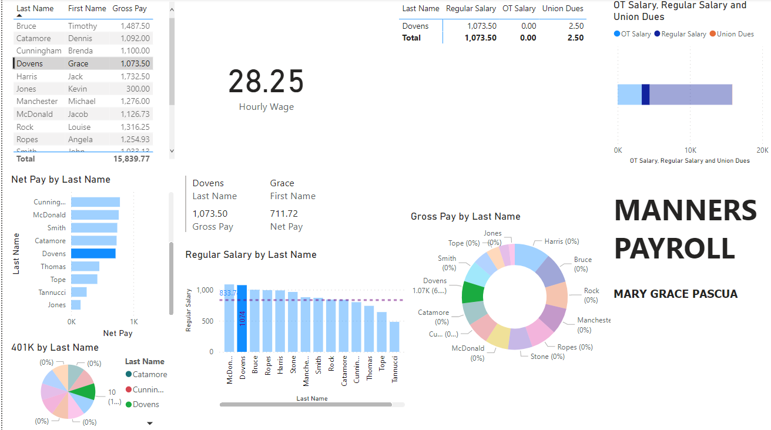Click the Net Pay chart vertical scrollbar

point(172,279)
